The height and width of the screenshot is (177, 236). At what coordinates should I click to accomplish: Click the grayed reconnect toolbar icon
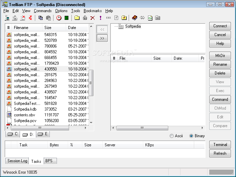[15, 18]
